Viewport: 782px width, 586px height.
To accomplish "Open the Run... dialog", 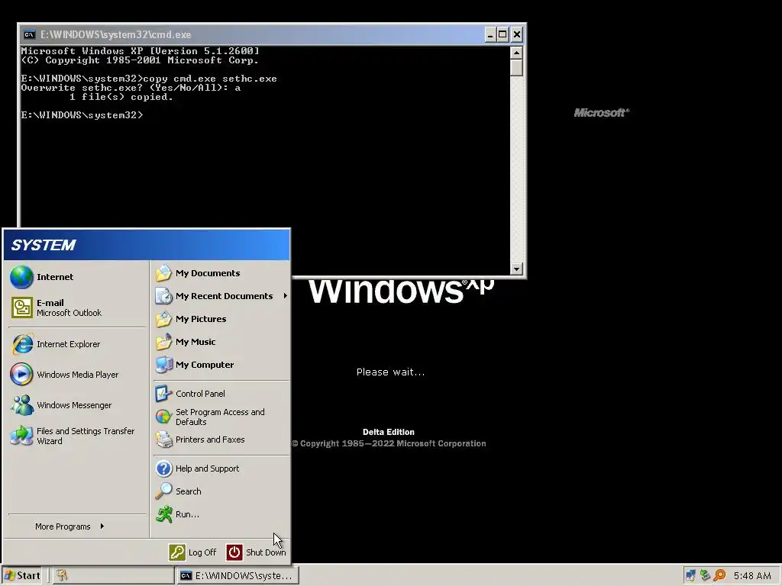I will pyautogui.click(x=221, y=514).
